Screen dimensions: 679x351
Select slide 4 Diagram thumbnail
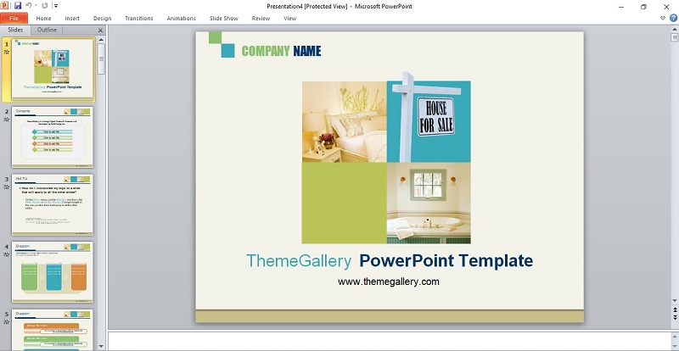pyautogui.click(x=53, y=272)
